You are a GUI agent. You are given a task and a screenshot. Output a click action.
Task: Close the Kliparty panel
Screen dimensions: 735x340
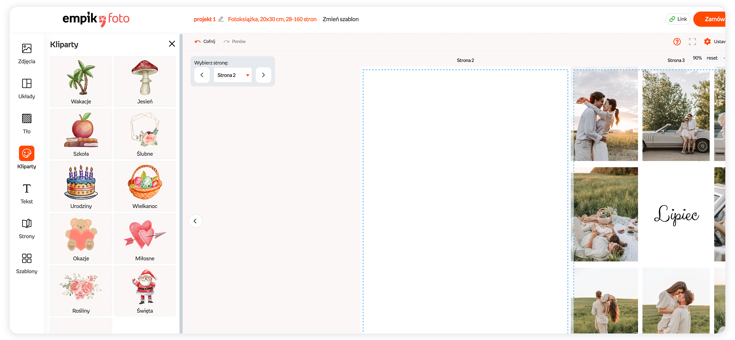click(x=172, y=44)
